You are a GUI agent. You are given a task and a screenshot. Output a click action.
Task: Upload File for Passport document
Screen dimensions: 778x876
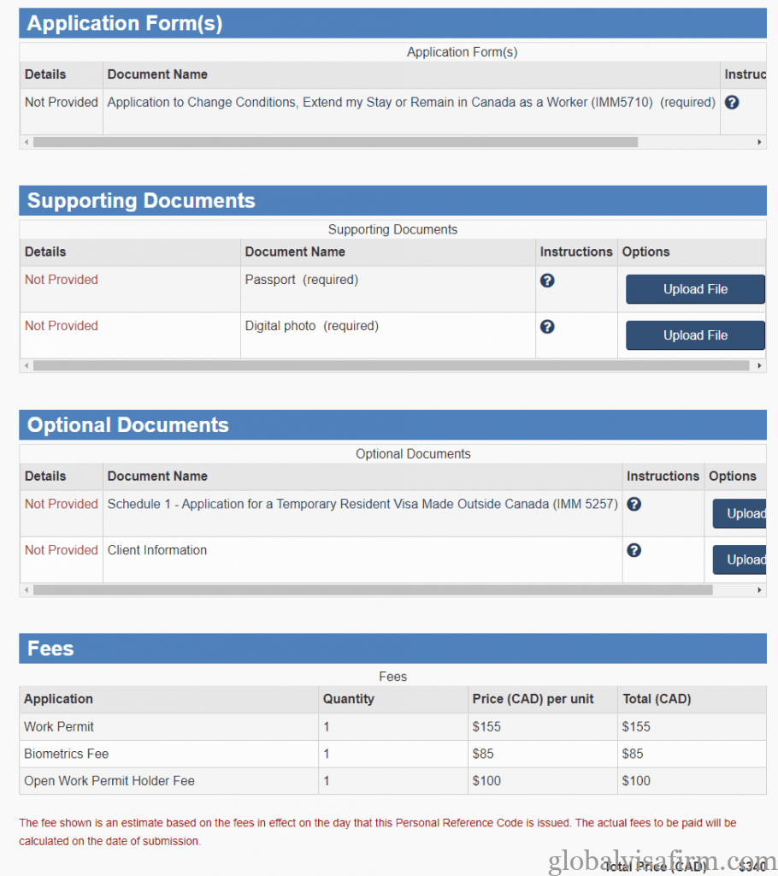pos(695,289)
